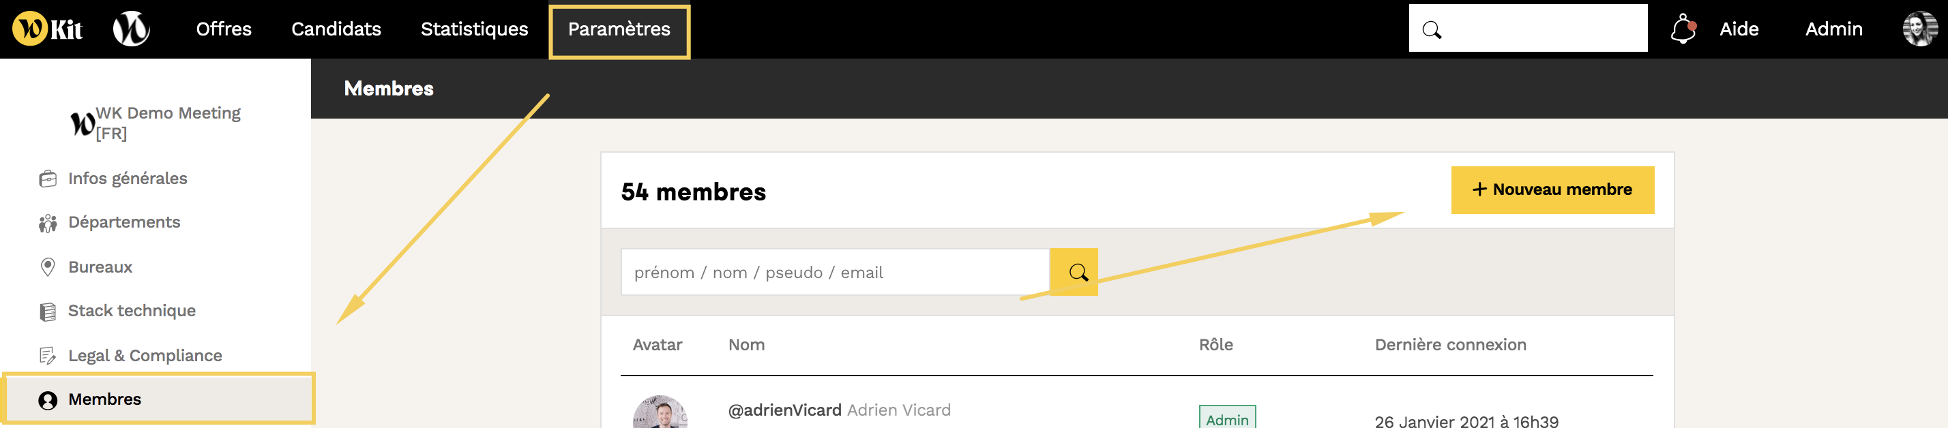Viewport: 1948px width, 428px height.
Task: Click the Stack technique book icon
Action: click(48, 311)
